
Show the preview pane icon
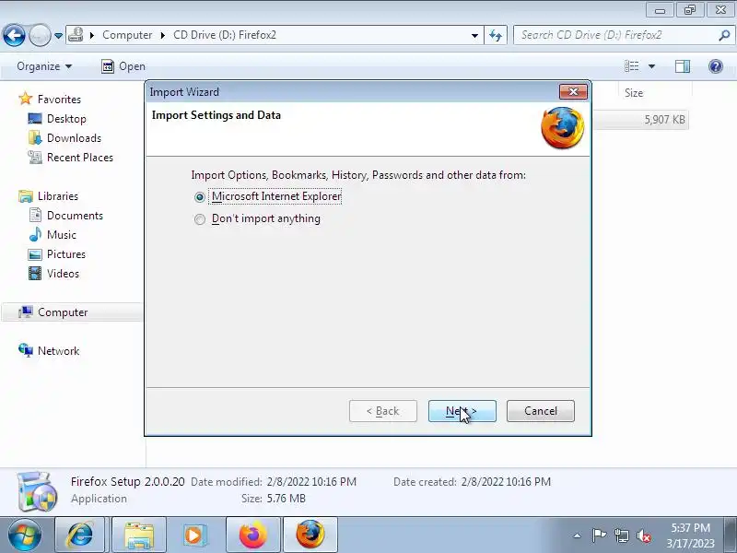point(683,66)
